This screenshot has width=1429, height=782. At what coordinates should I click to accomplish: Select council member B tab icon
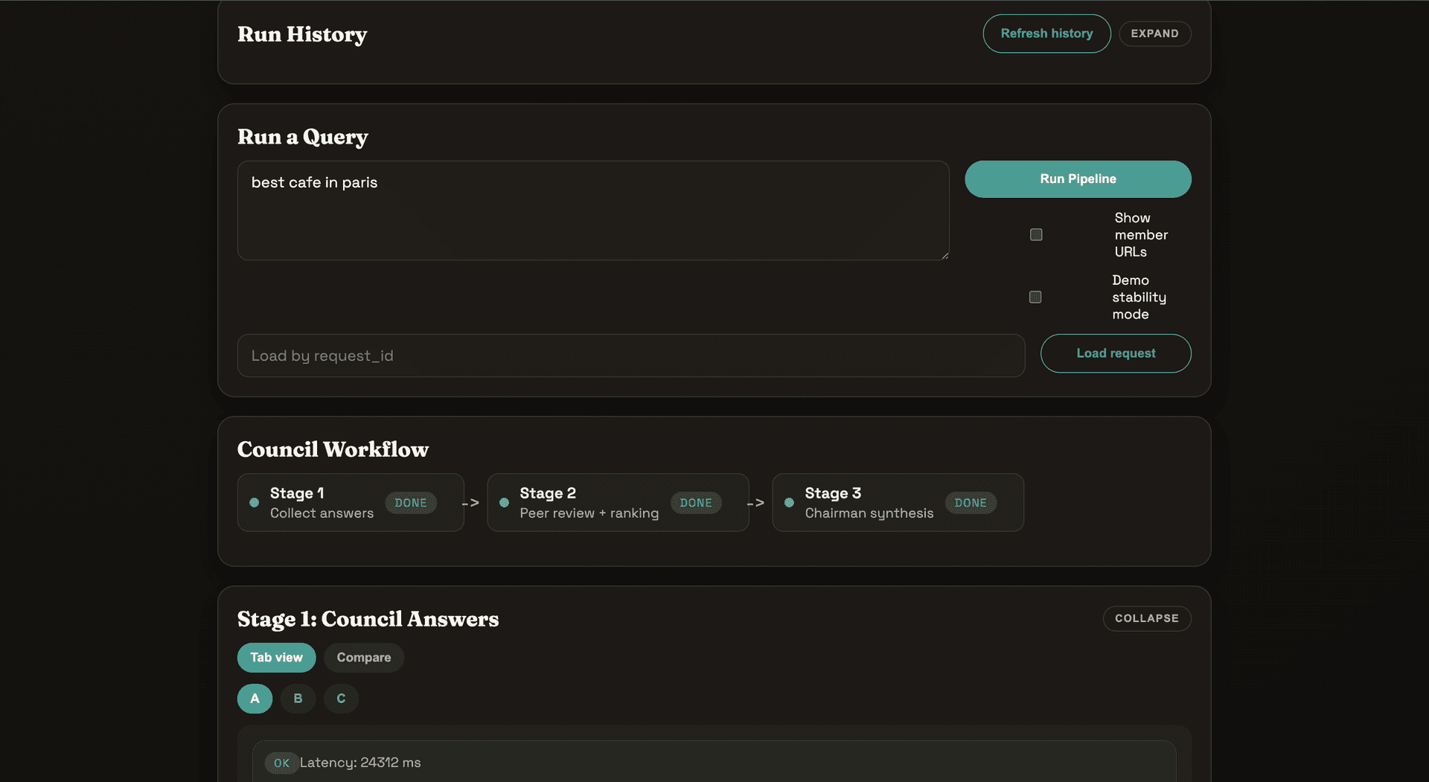tap(298, 699)
